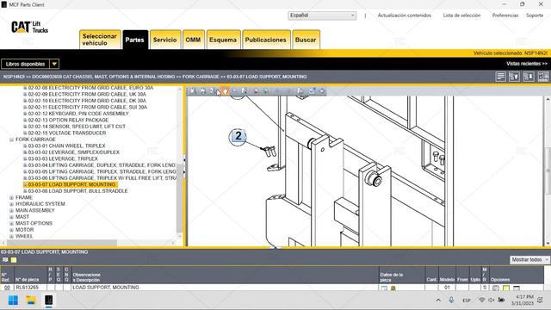Open the notification center icon

pyautogui.click(x=540, y=301)
